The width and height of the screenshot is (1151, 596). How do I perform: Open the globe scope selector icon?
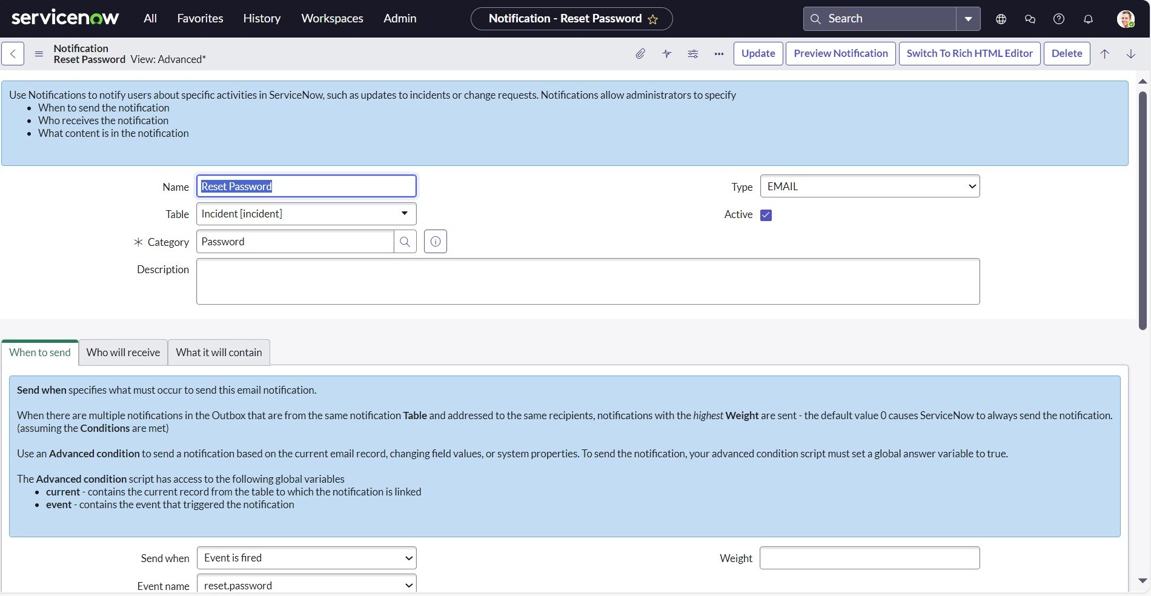[x=1001, y=19]
